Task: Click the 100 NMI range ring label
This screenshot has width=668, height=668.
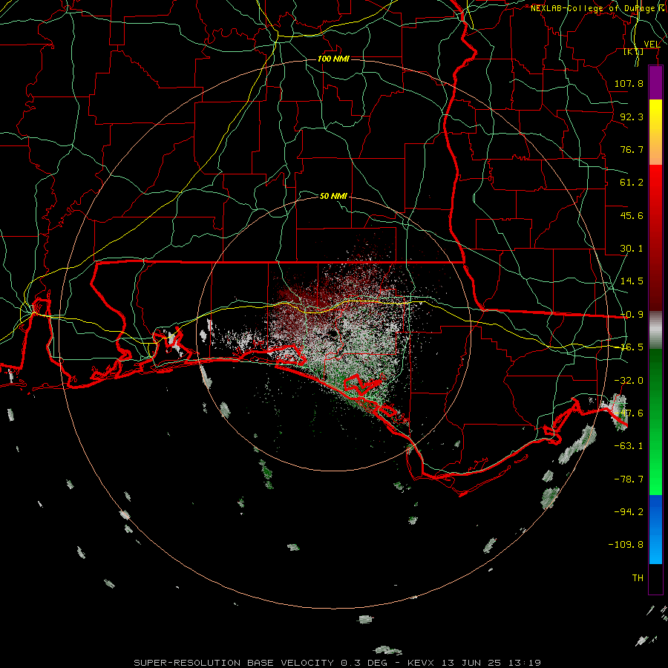Action: pyautogui.click(x=333, y=59)
